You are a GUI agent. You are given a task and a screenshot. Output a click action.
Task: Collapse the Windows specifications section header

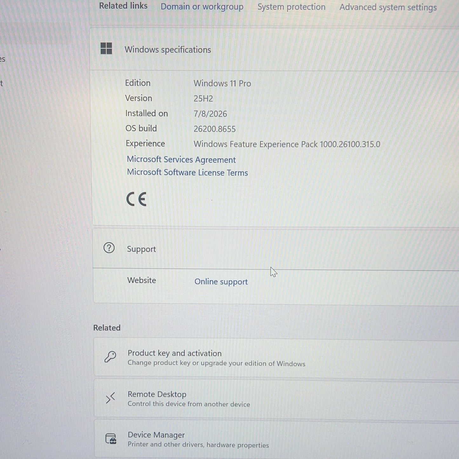pyautogui.click(x=275, y=49)
